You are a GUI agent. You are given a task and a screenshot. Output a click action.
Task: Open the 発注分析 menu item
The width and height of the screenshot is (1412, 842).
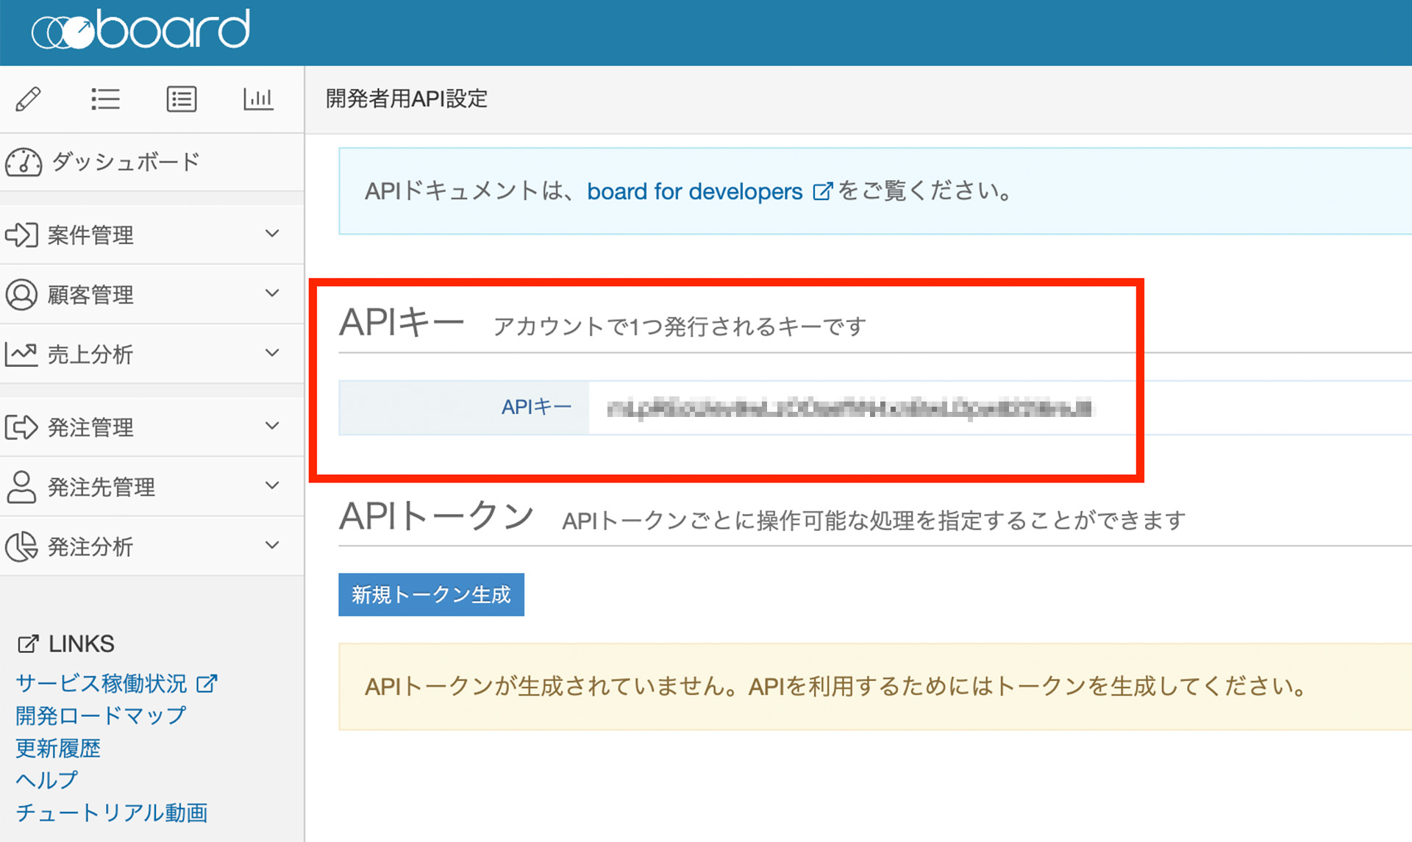tap(90, 546)
